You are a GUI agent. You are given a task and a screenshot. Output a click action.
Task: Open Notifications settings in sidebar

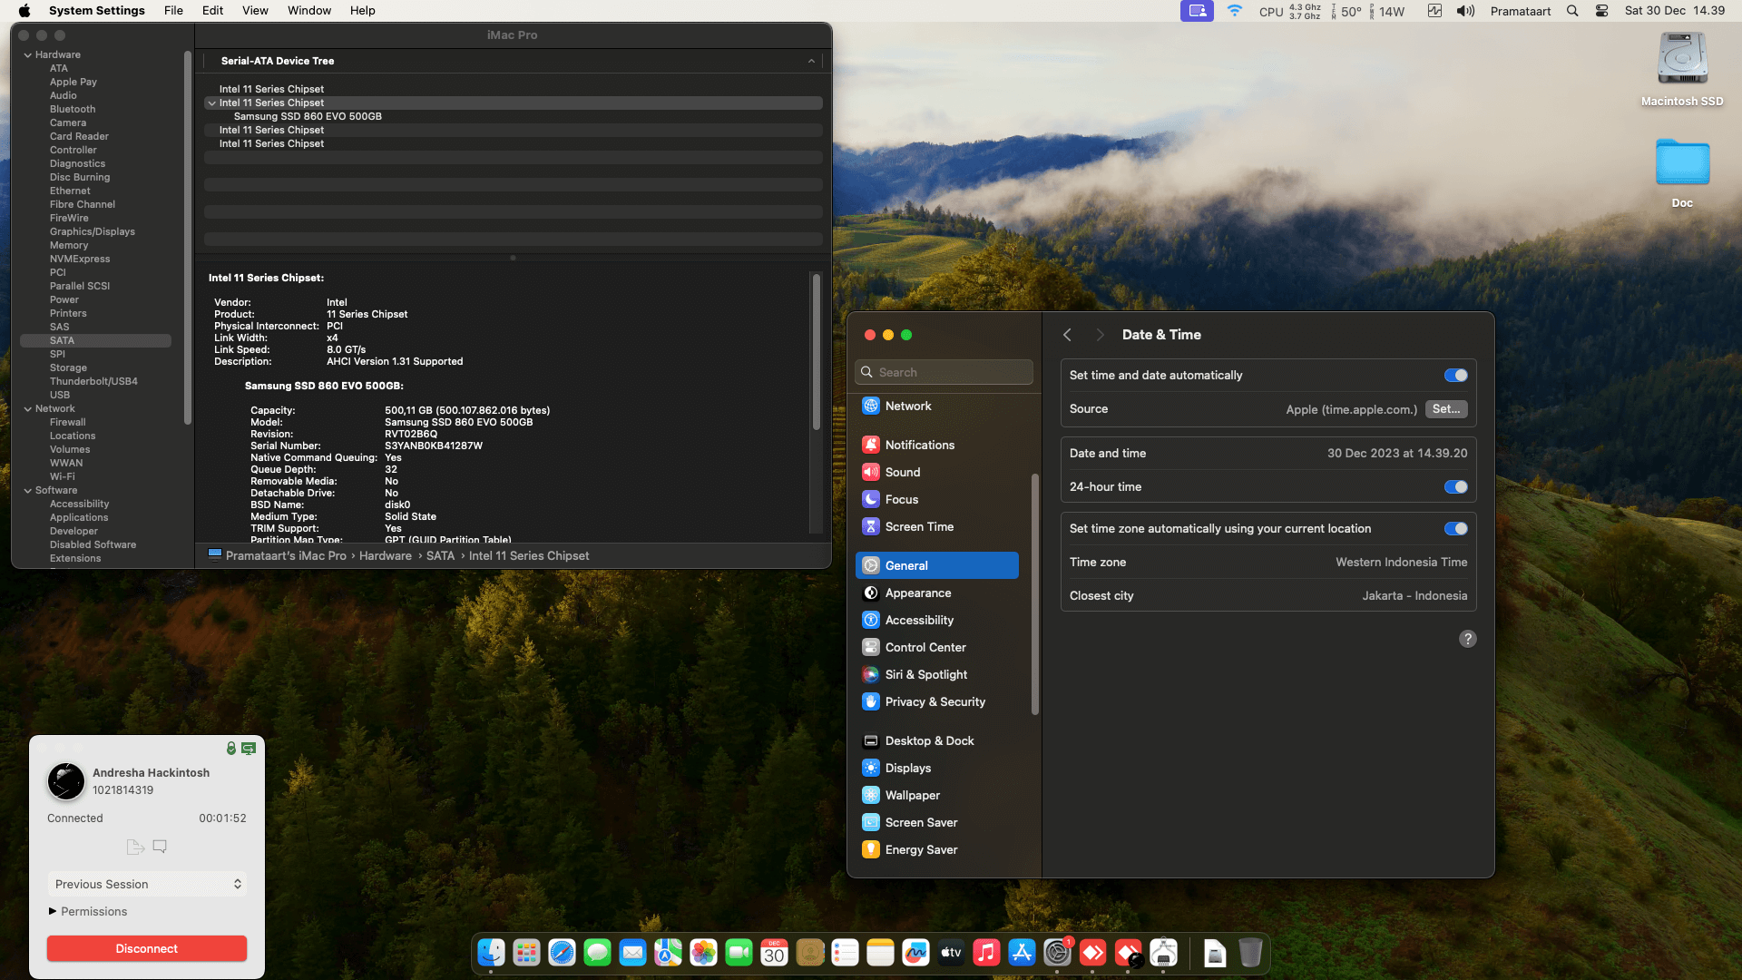919,445
